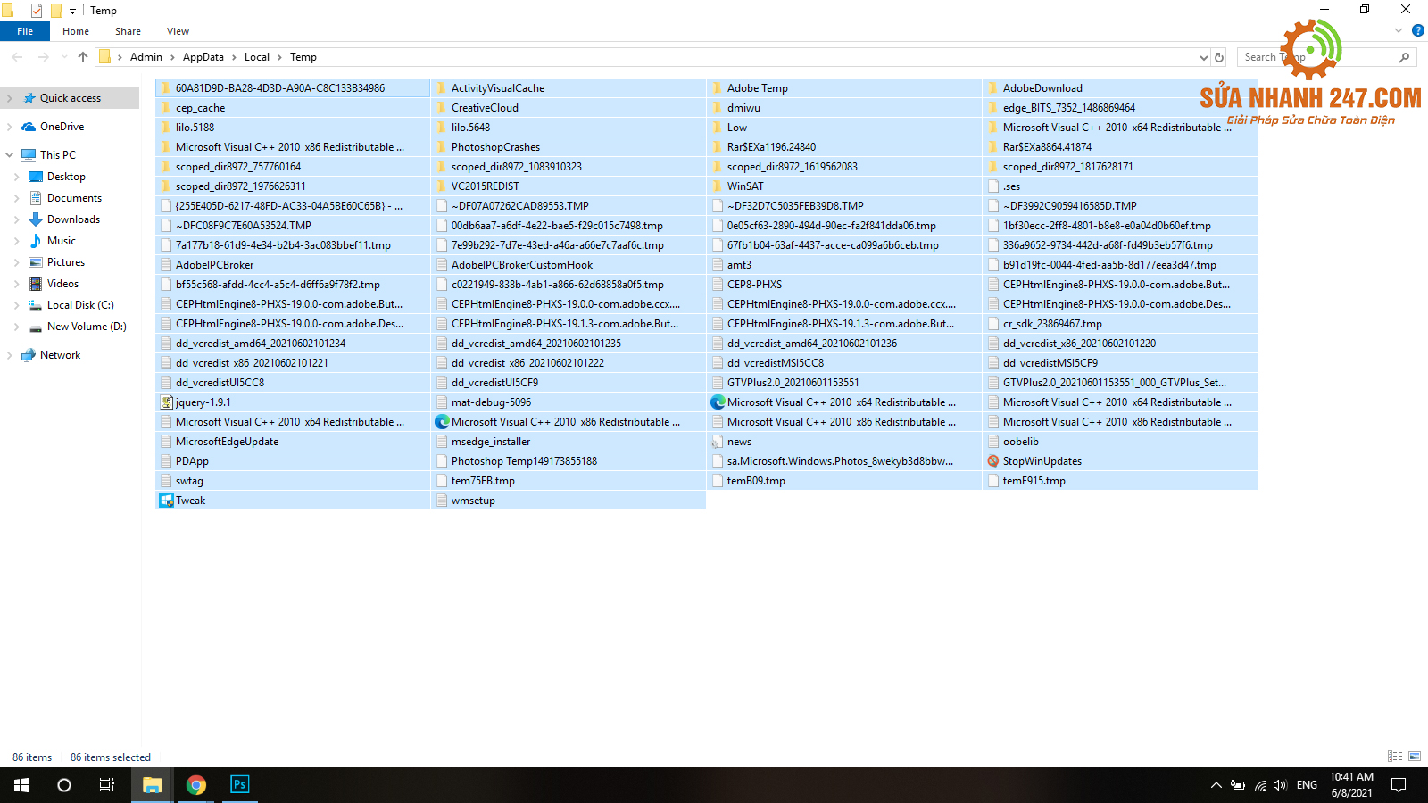Switch to large icons view in status bar
Image resolution: width=1428 pixels, height=803 pixels.
tap(1415, 757)
